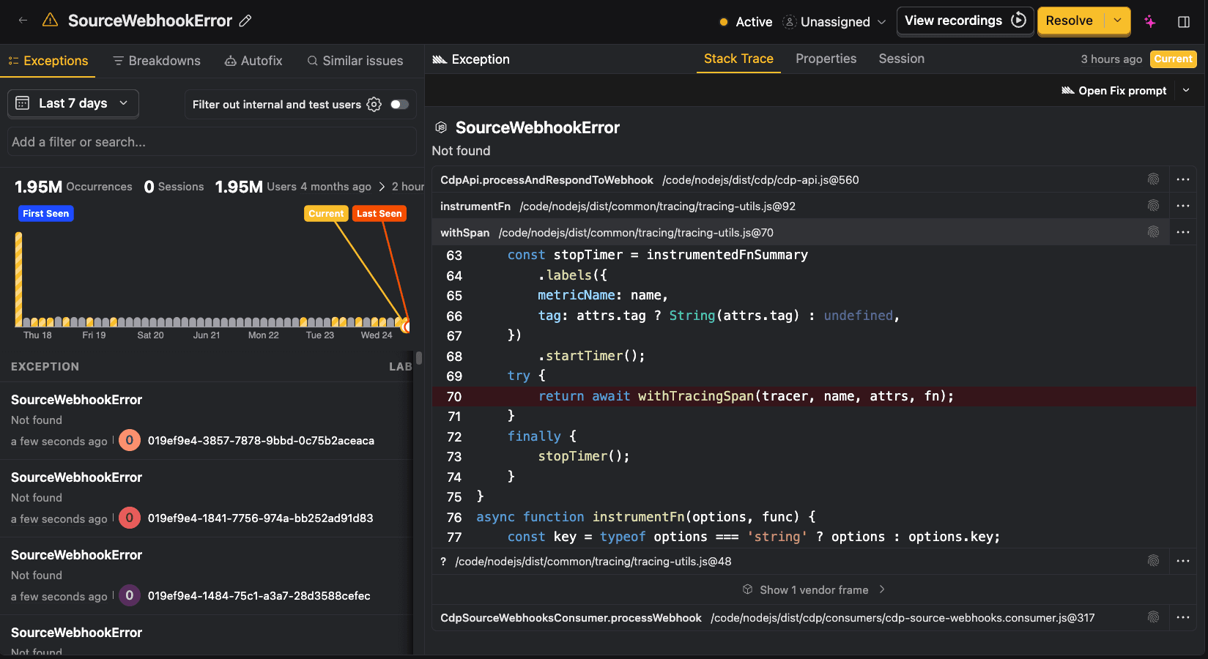Click the Current chart marker label
This screenshot has height=659, width=1208.
(x=326, y=213)
